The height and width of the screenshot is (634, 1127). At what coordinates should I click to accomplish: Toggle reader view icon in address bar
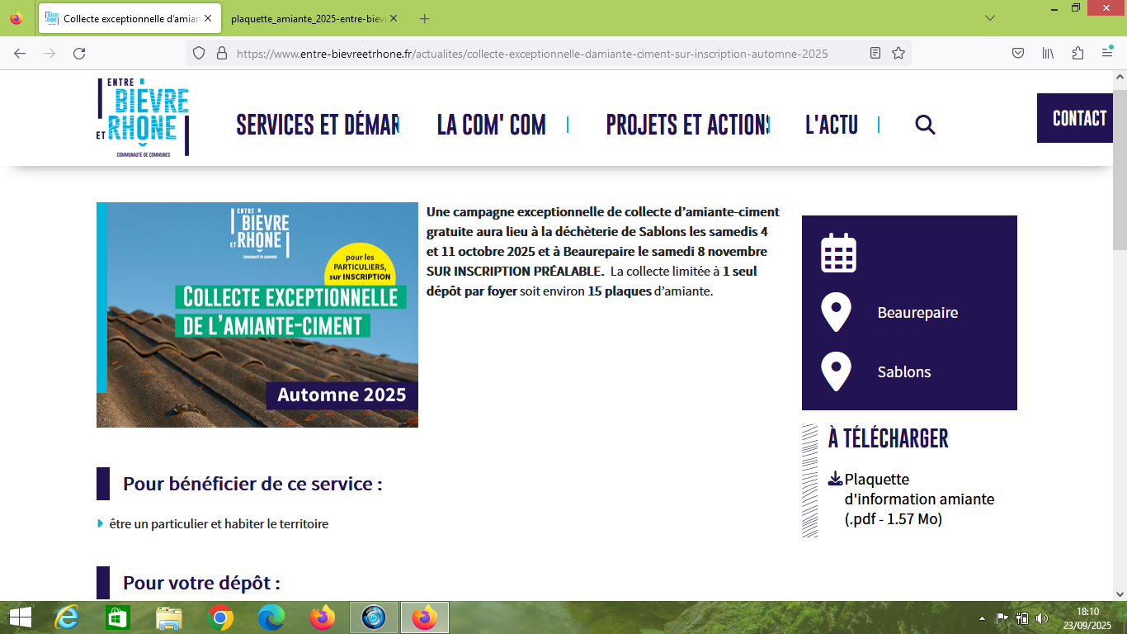pyautogui.click(x=875, y=54)
